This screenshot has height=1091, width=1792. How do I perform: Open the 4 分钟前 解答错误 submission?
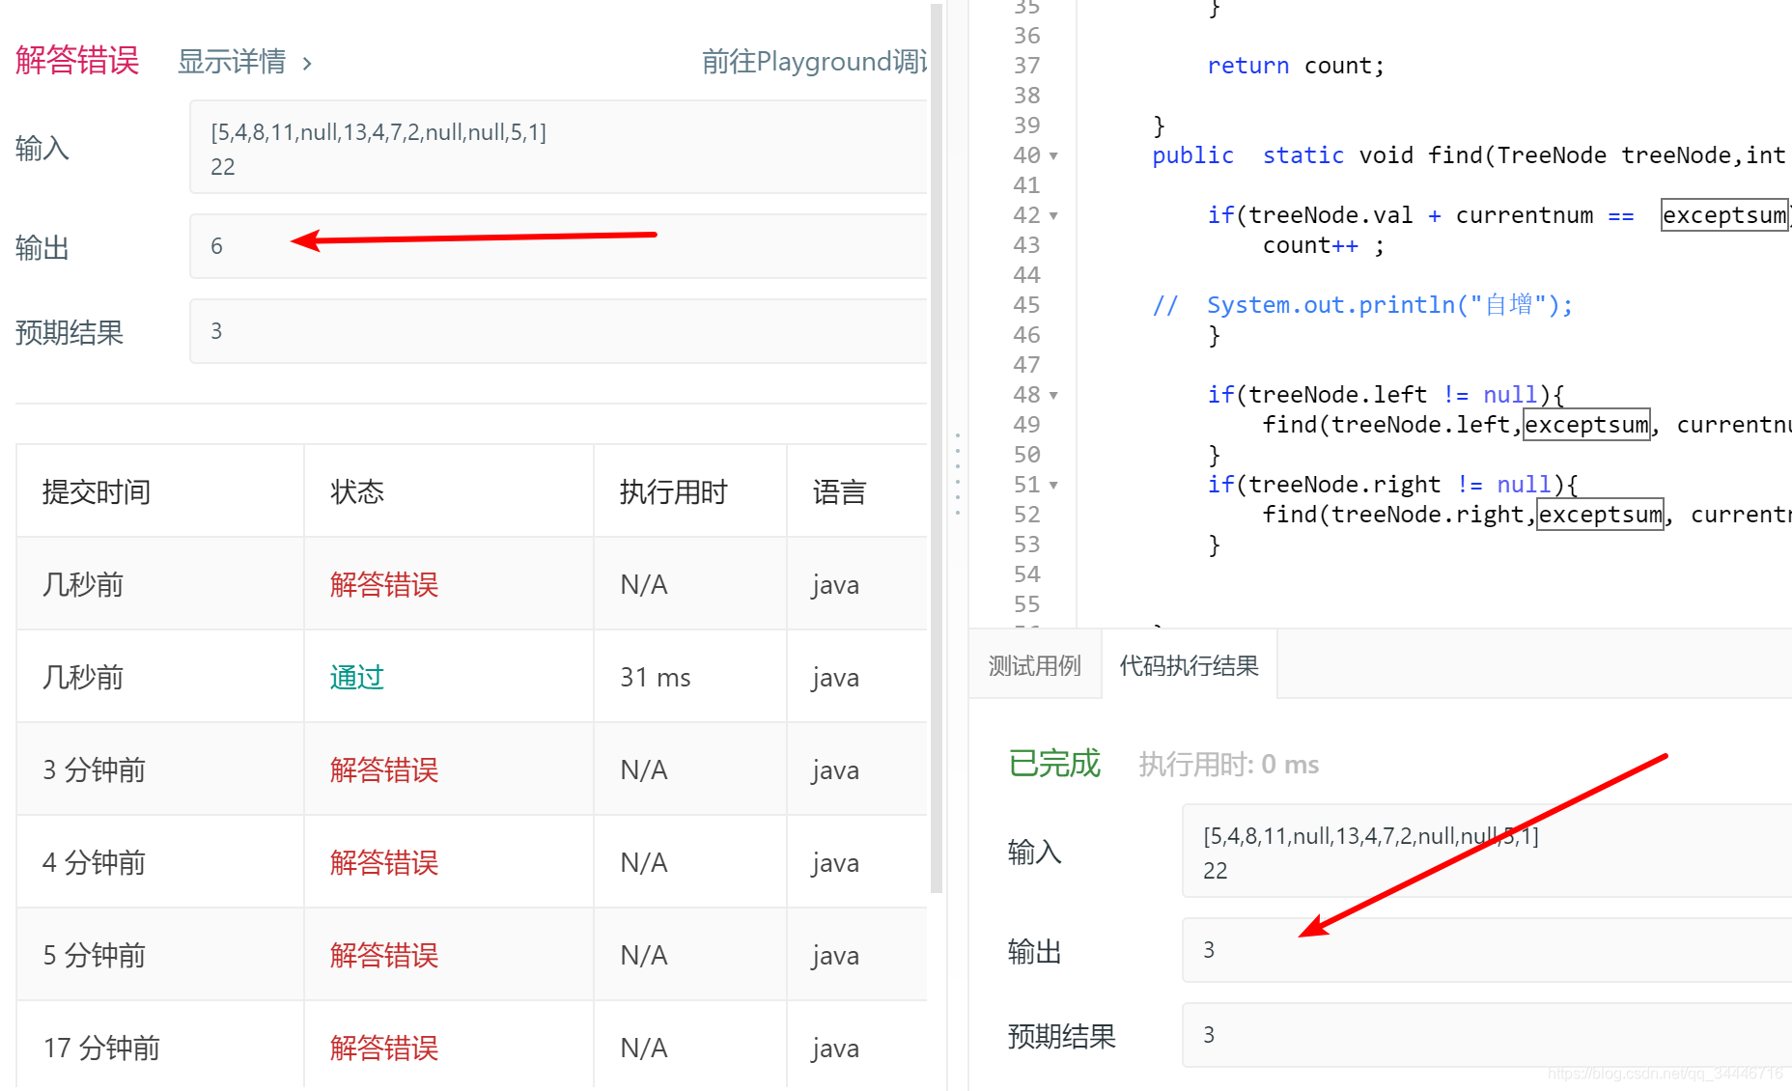click(x=384, y=862)
